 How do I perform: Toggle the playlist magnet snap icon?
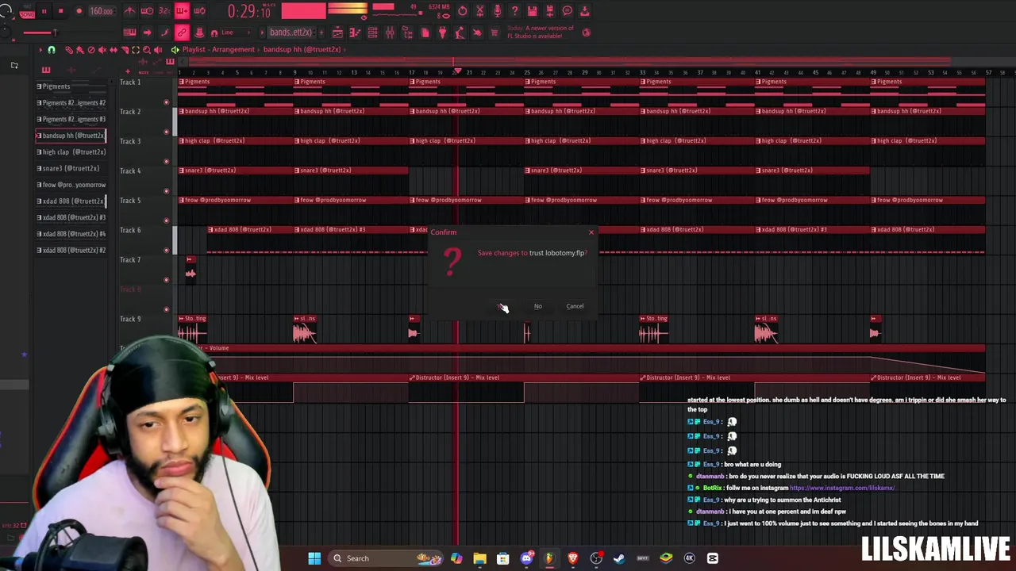click(52, 49)
